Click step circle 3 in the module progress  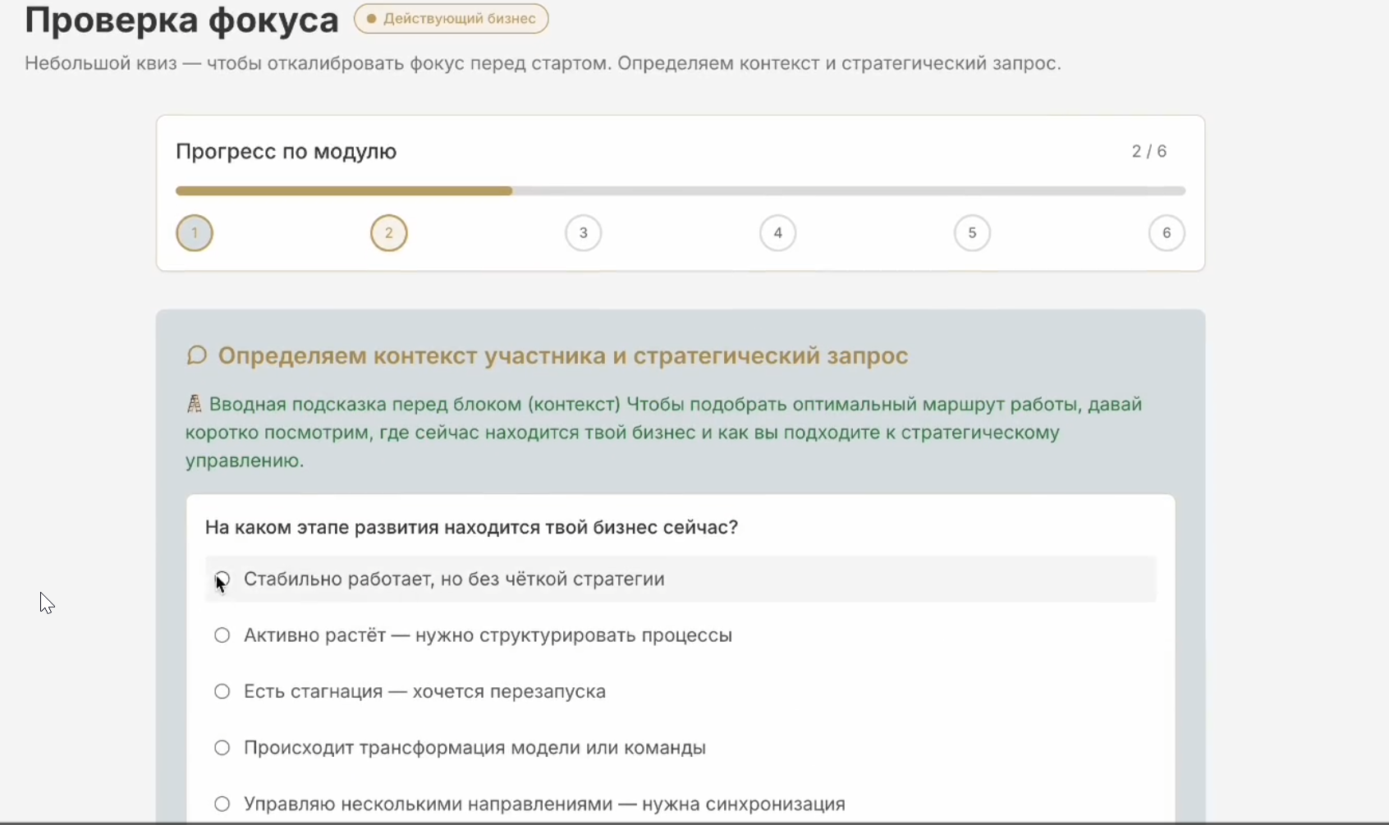coord(583,232)
